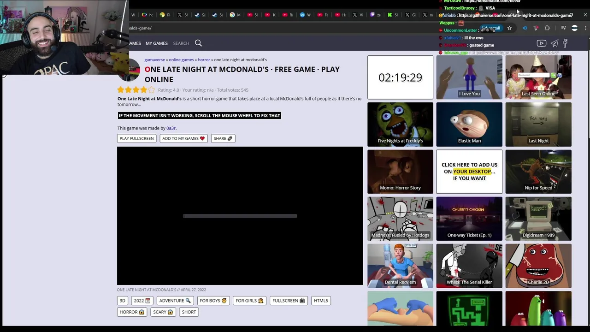Image resolution: width=590 pixels, height=332 pixels.
Task: Select the SCARY tag
Action: (x=163, y=312)
